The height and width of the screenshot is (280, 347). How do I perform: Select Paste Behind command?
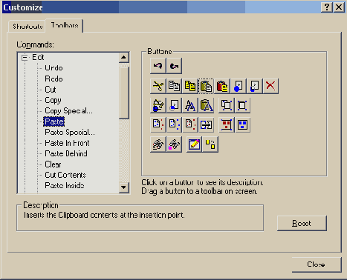[66, 153]
